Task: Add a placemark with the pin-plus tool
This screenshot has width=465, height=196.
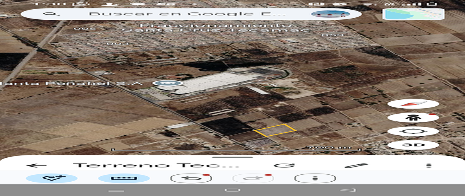Action: 52,178
